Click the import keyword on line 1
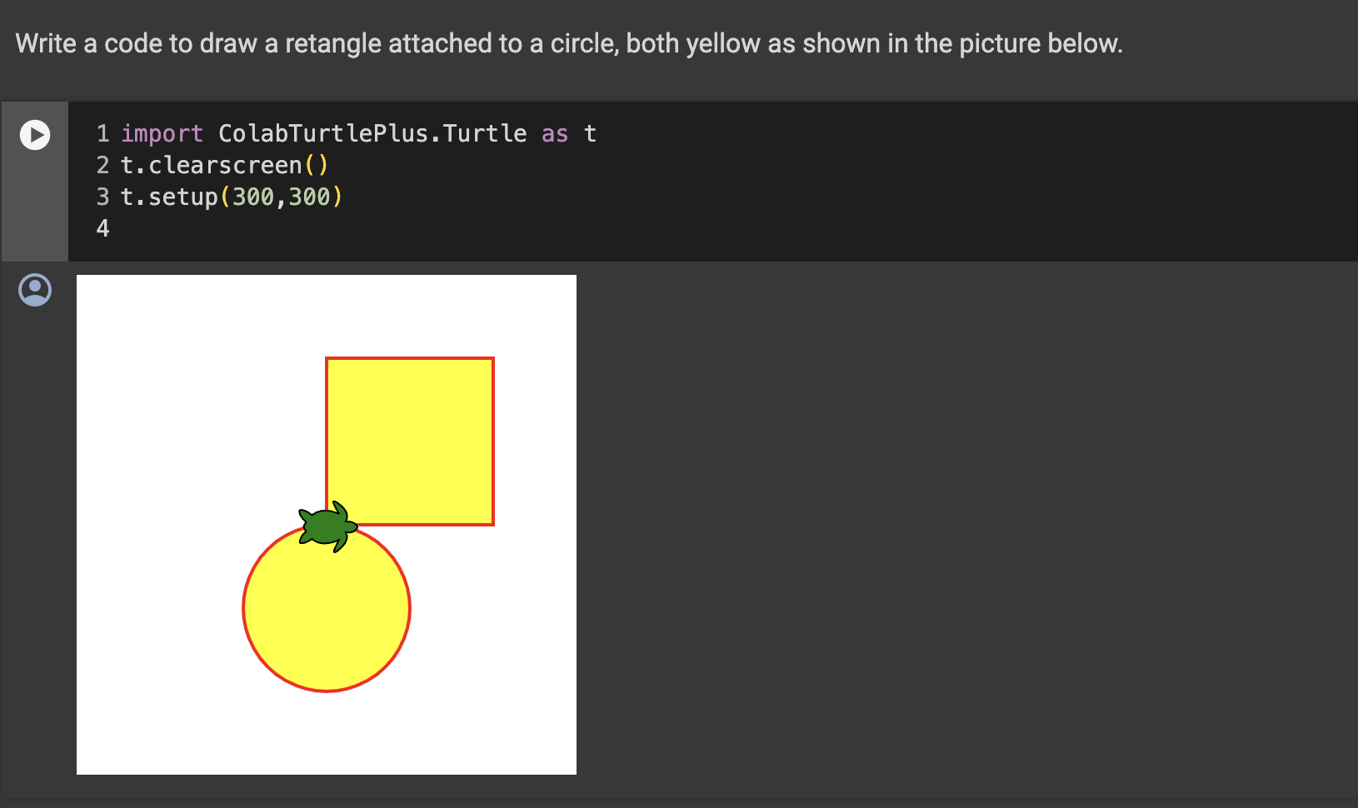The height and width of the screenshot is (808, 1358). click(163, 133)
